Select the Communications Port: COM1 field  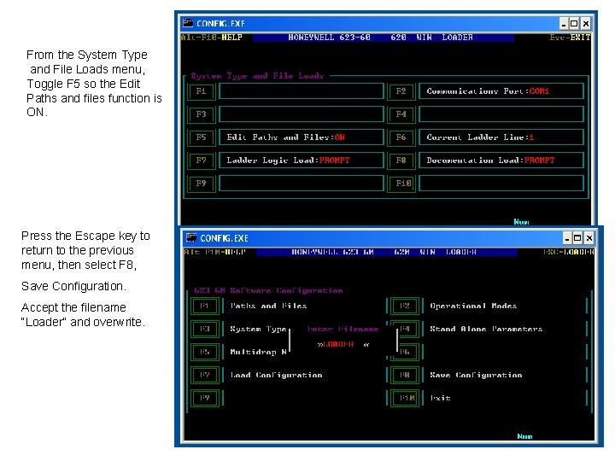[x=501, y=91]
